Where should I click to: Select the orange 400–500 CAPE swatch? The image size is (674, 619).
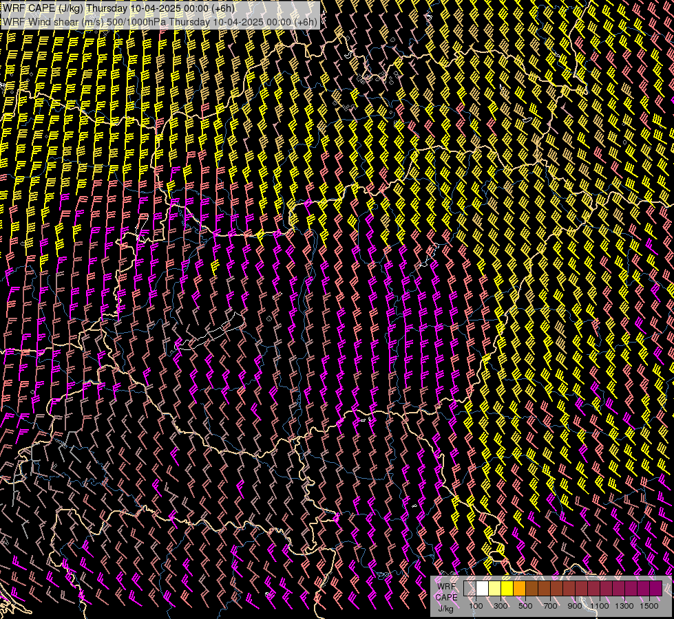pos(520,588)
